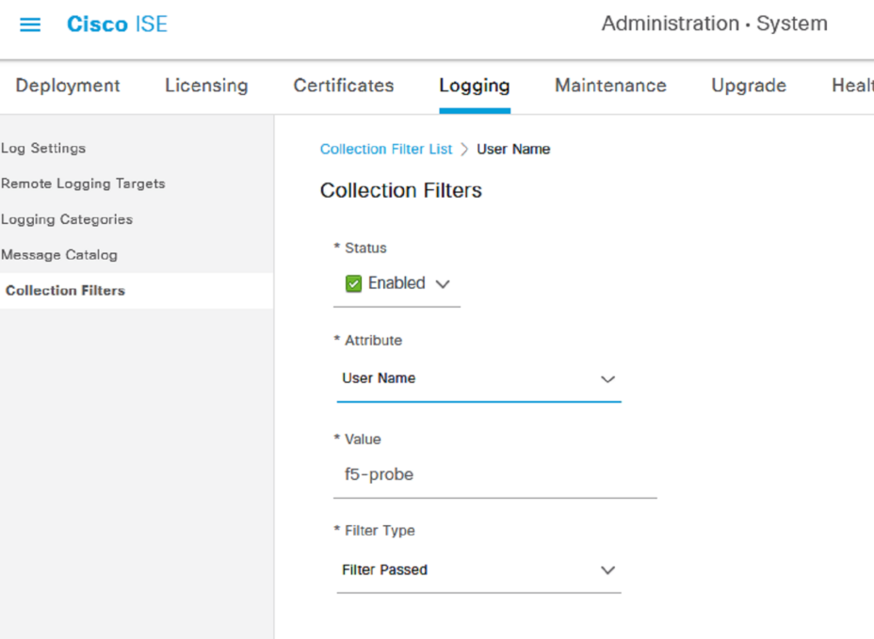The height and width of the screenshot is (639, 874).
Task: Open the hamburger navigation menu
Action: coord(30,24)
